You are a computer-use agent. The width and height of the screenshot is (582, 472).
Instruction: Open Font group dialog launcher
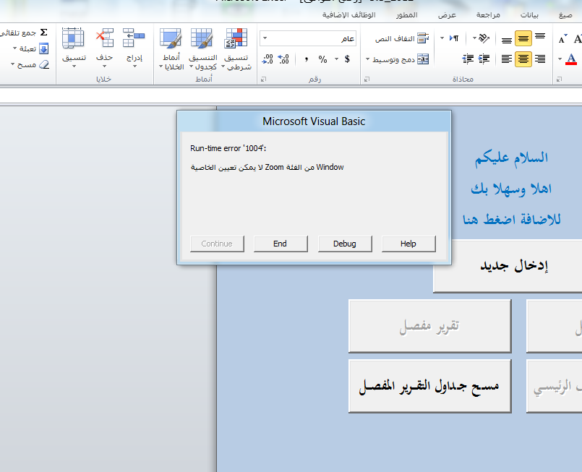[559, 79]
